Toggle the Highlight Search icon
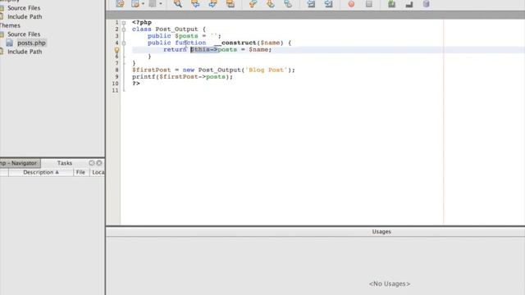This screenshot has height=295, width=525. pos(231,3)
